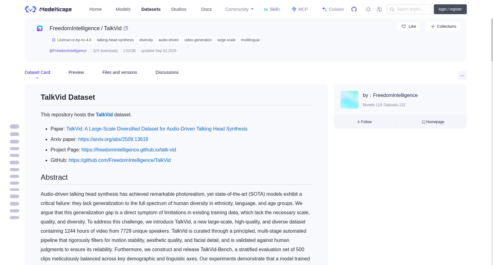
Task: Open the GitHub icon in the navbar
Action: pos(354,9)
